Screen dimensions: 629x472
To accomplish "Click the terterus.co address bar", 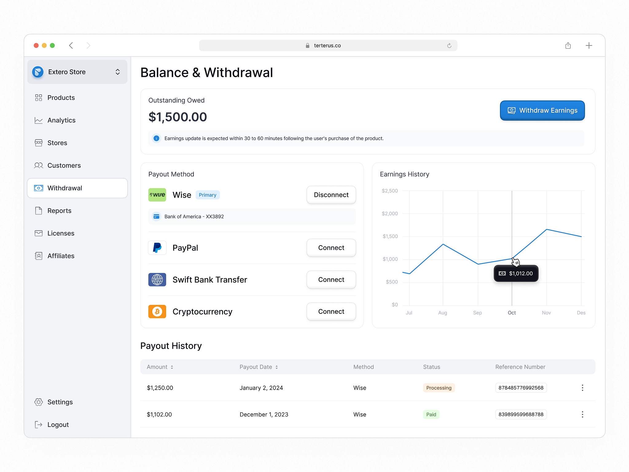I will point(327,45).
